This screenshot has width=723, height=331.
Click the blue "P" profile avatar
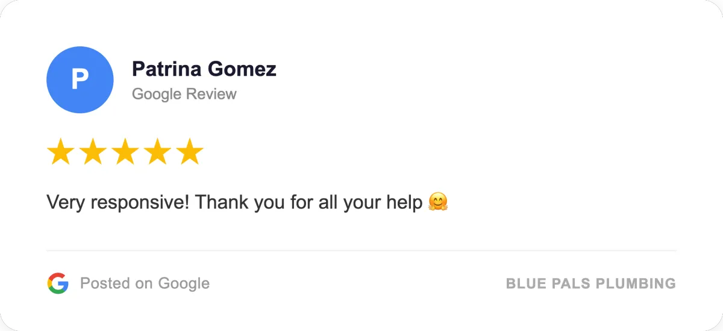(80, 79)
